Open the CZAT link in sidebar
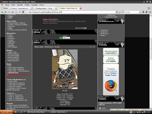Image resolution: width=152 pixels, height=114 pixels. (x=10, y=18)
